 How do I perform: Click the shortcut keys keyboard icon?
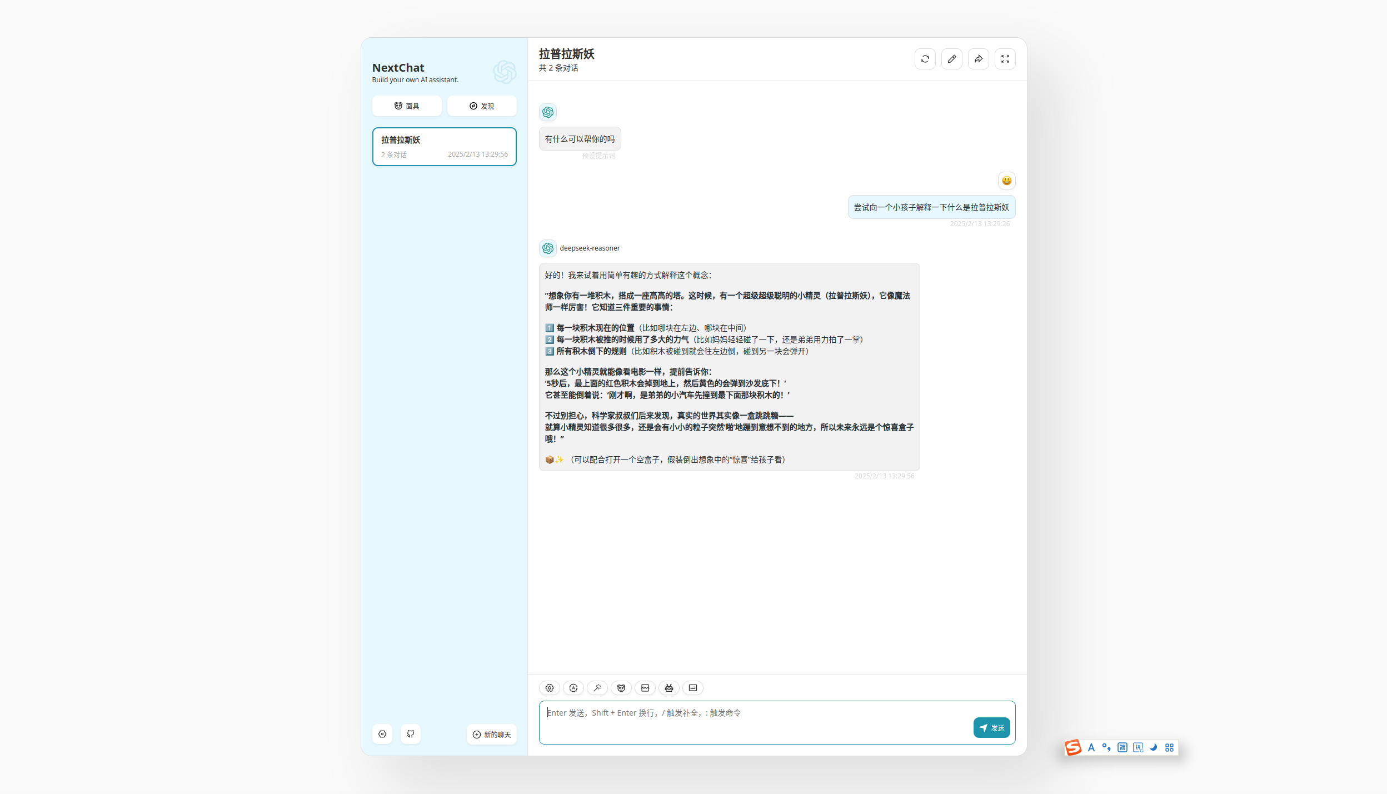(x=692, y=688)
